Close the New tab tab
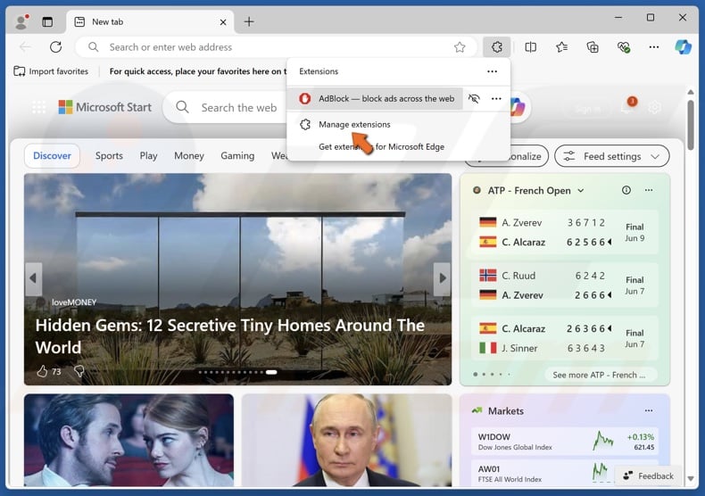The width and height of the screenshot is (705, 496). [x=223, y=22]
